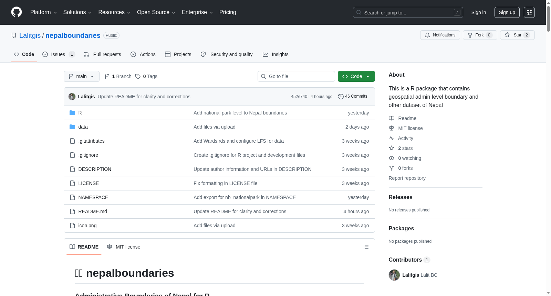Open the DESCRIPTION file

[95, 169]
